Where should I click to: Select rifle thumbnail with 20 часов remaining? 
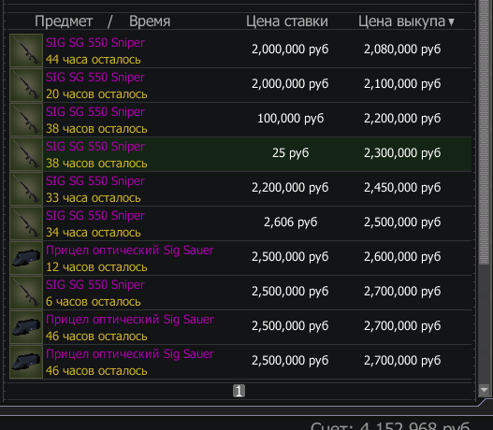click(26, 85)
